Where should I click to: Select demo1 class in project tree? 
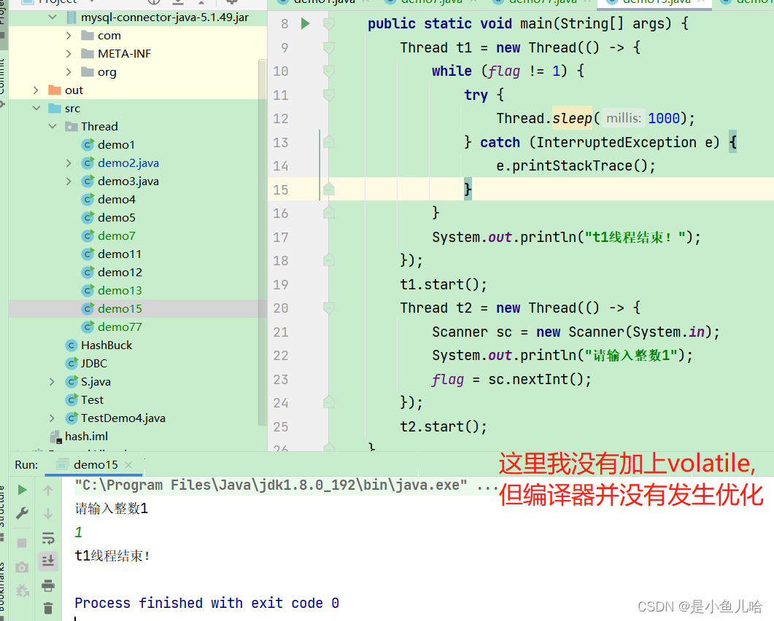pos(116,144)
